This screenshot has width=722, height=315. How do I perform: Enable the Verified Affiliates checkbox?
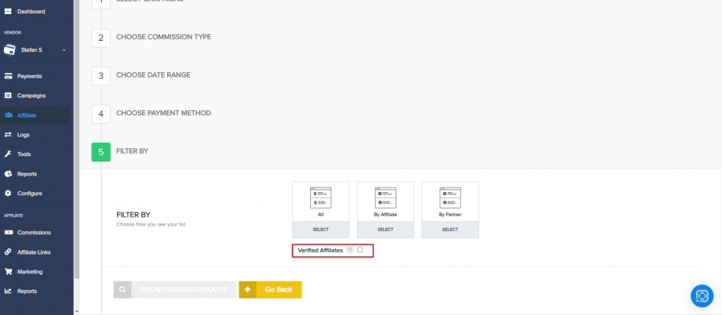[359, 250]
